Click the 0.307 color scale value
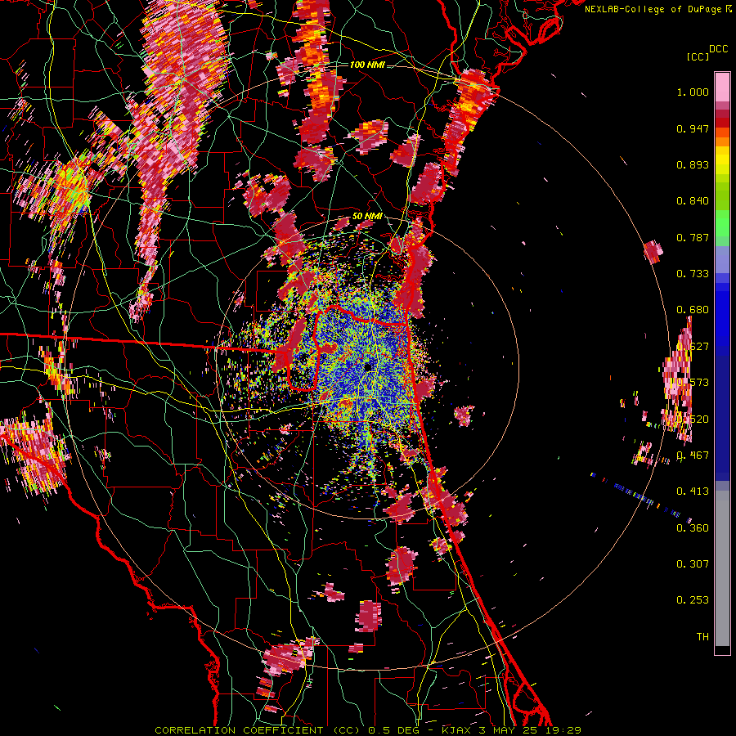This screenshot has height=736, width=736. [693, 564]
